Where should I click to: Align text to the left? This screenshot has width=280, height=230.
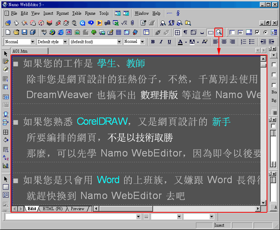point(216,42)
